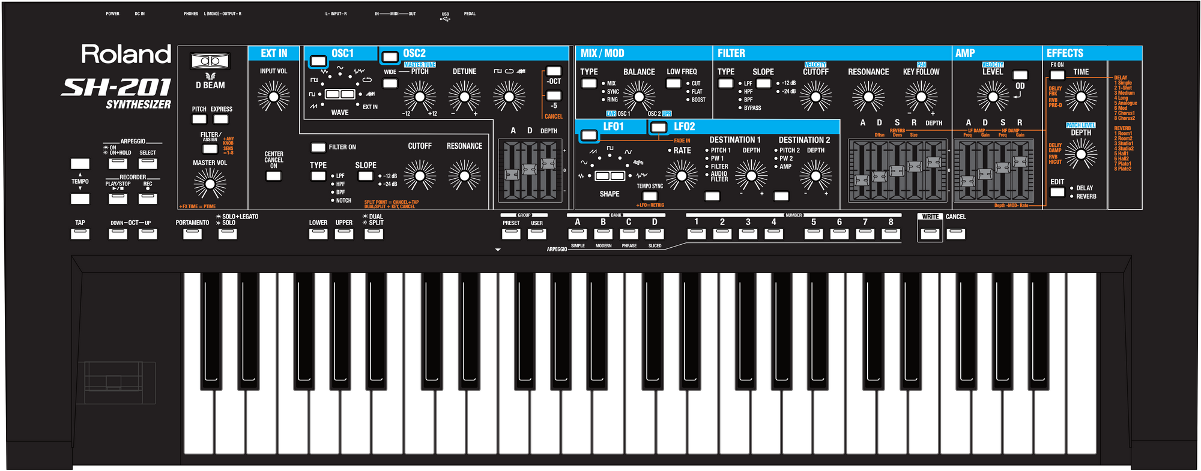Viewport: 1201px width, 471px height.
Task: Click the sine wave icon in LFO SHAPE section
Action: pos(584,163)
